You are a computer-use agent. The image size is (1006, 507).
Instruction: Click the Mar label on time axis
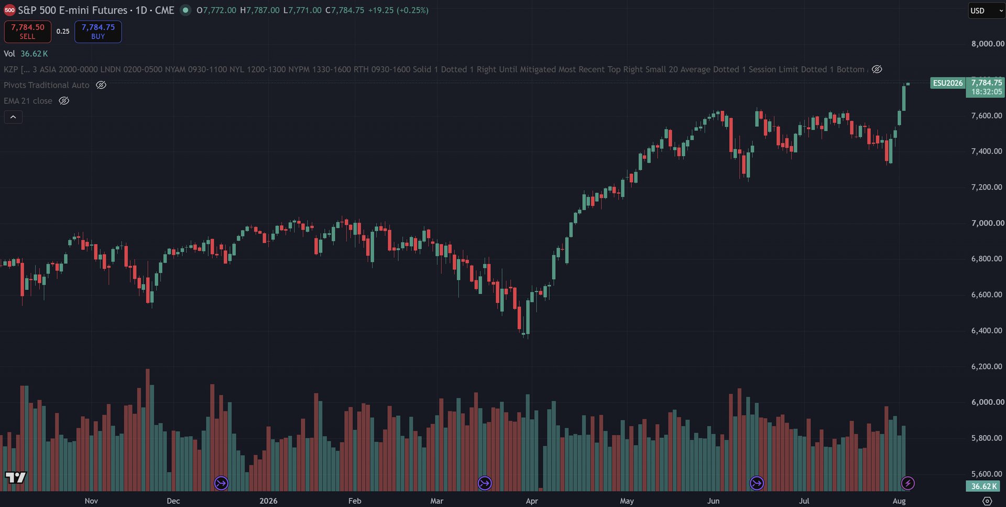click(x=436, y=501)
